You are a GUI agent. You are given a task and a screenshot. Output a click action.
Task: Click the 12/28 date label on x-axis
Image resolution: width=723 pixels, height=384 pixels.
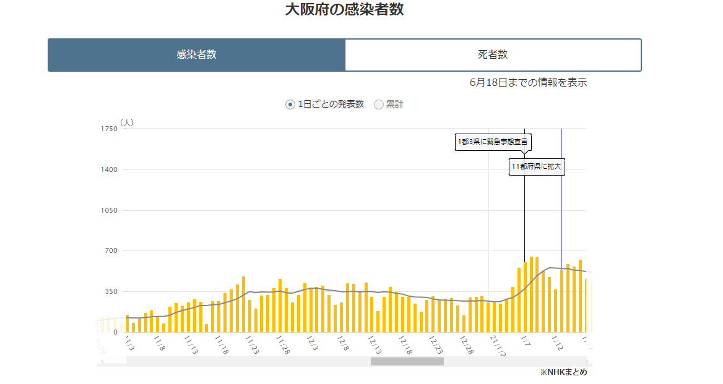[x=467, y=345]
